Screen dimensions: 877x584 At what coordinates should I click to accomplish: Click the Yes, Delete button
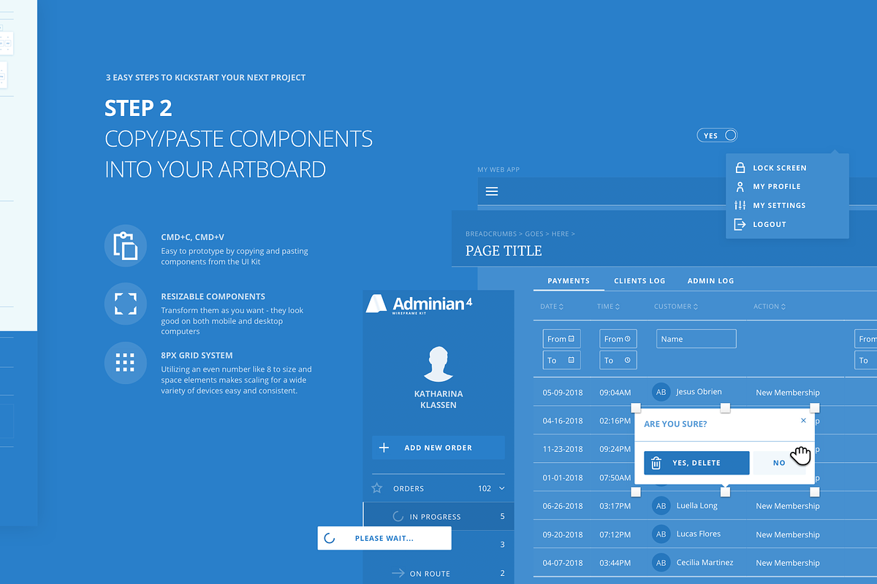pos(696,463)
